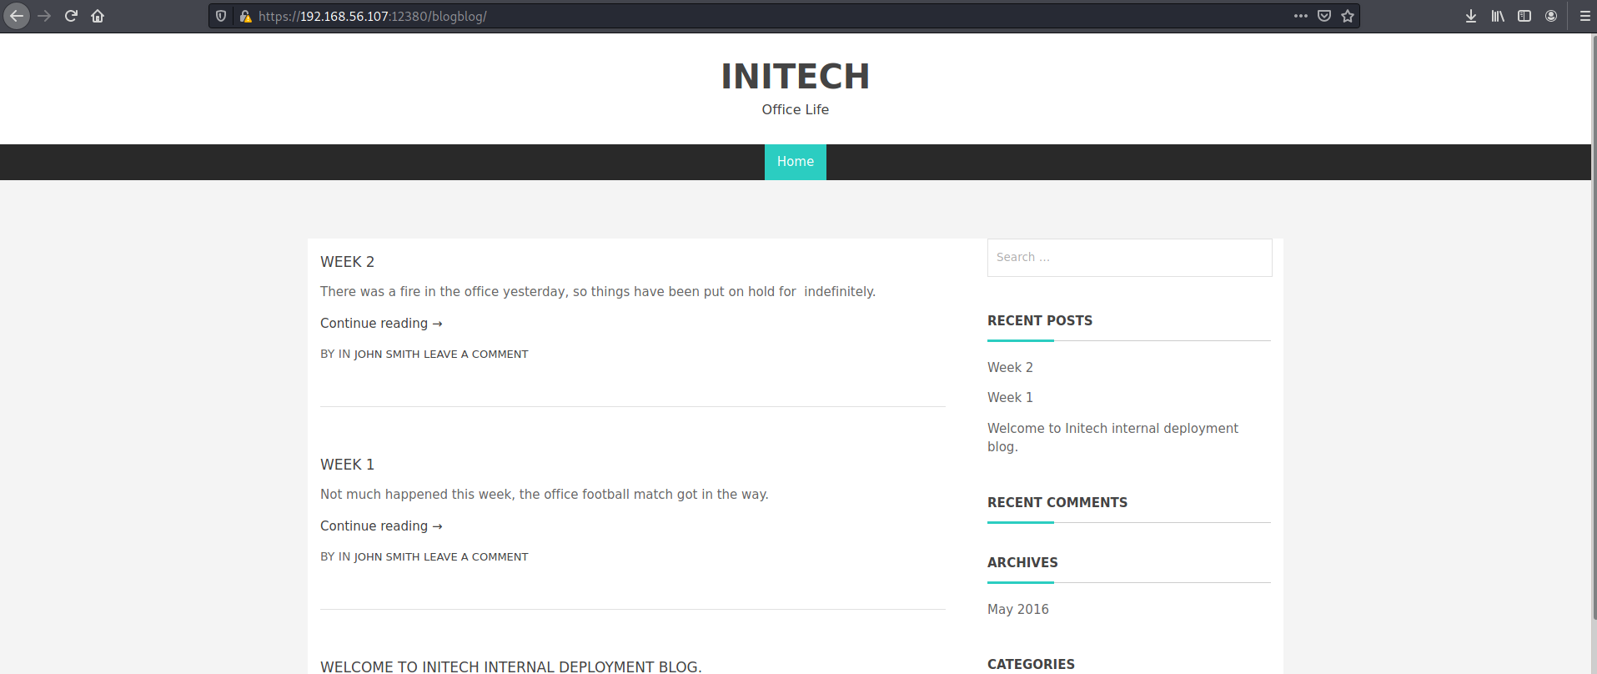Open the Firefox account icon

pos(1551,16)
